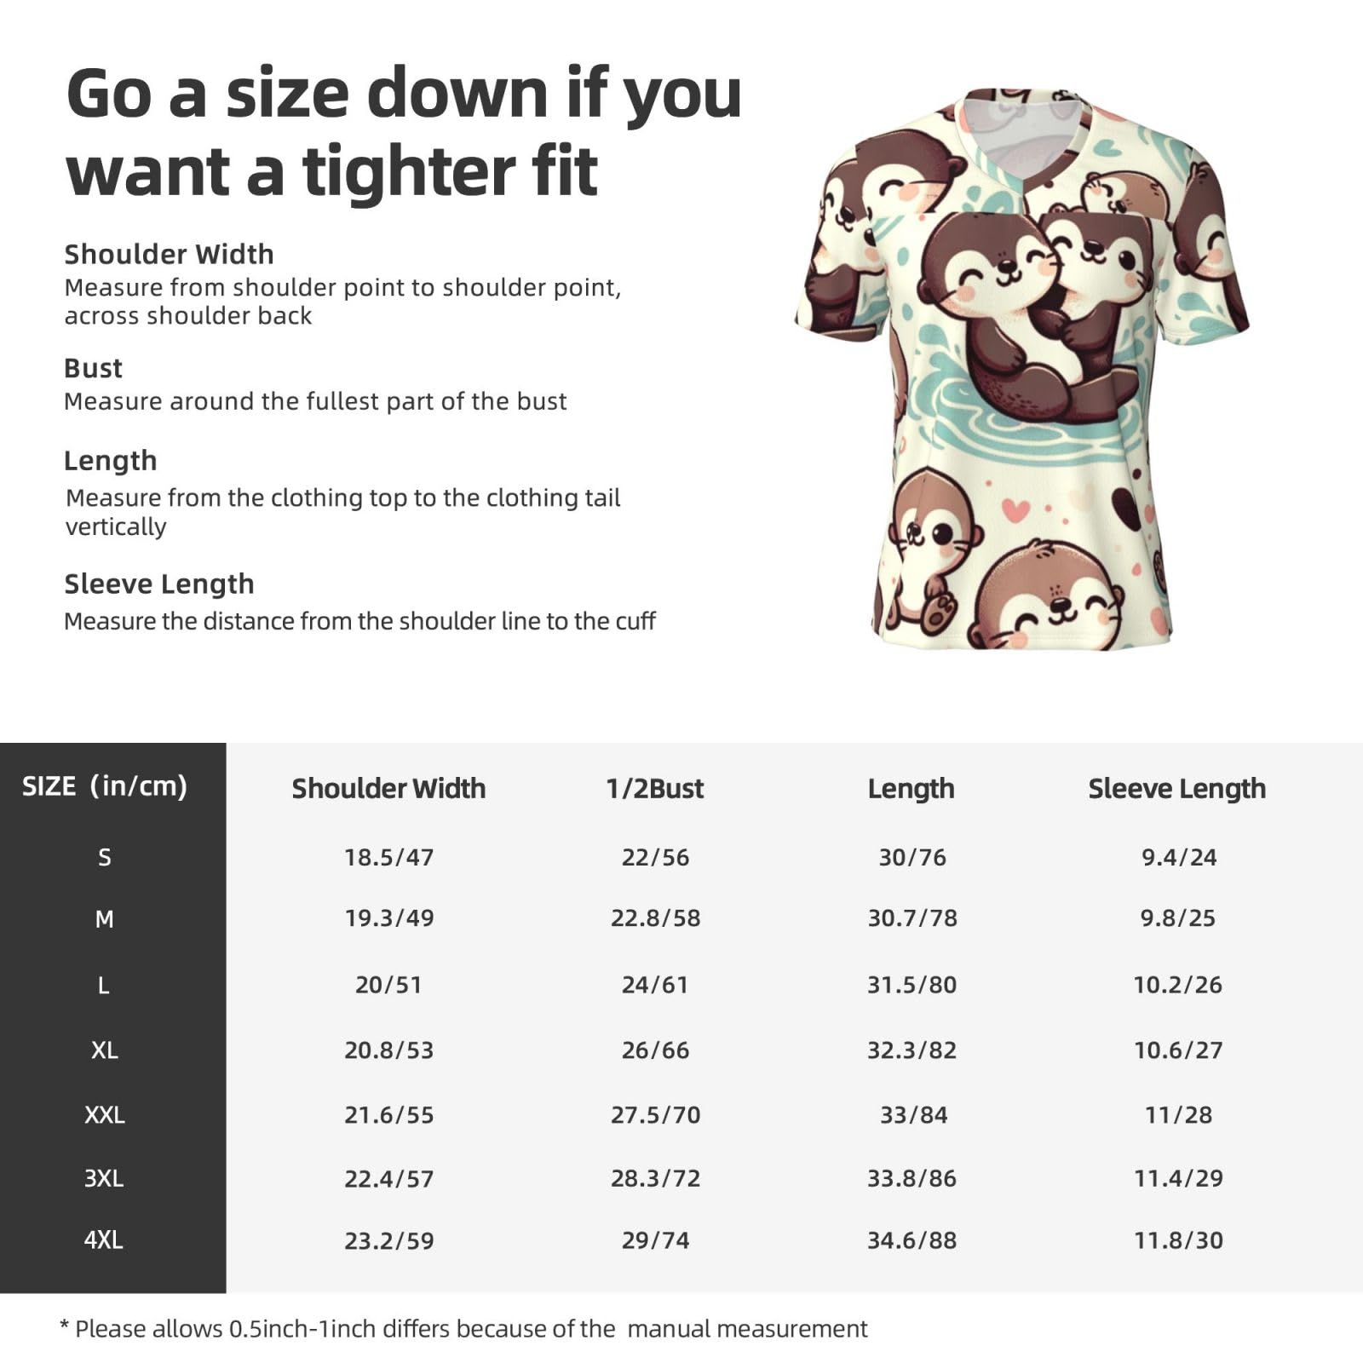Click the otter-print t-shirt image
This screenshot has width=1363, height=1363.
click(x=1021, y=369)
